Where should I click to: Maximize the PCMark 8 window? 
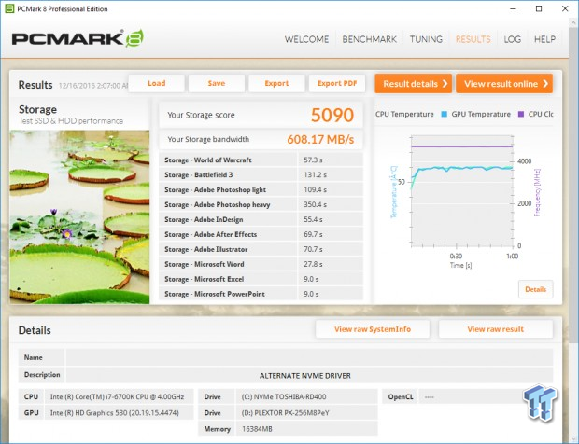coord(539,8)
